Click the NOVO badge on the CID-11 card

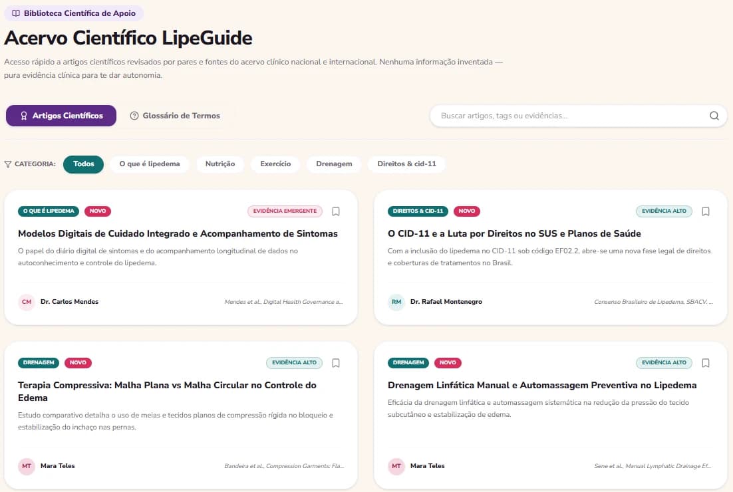pos(467,211)
